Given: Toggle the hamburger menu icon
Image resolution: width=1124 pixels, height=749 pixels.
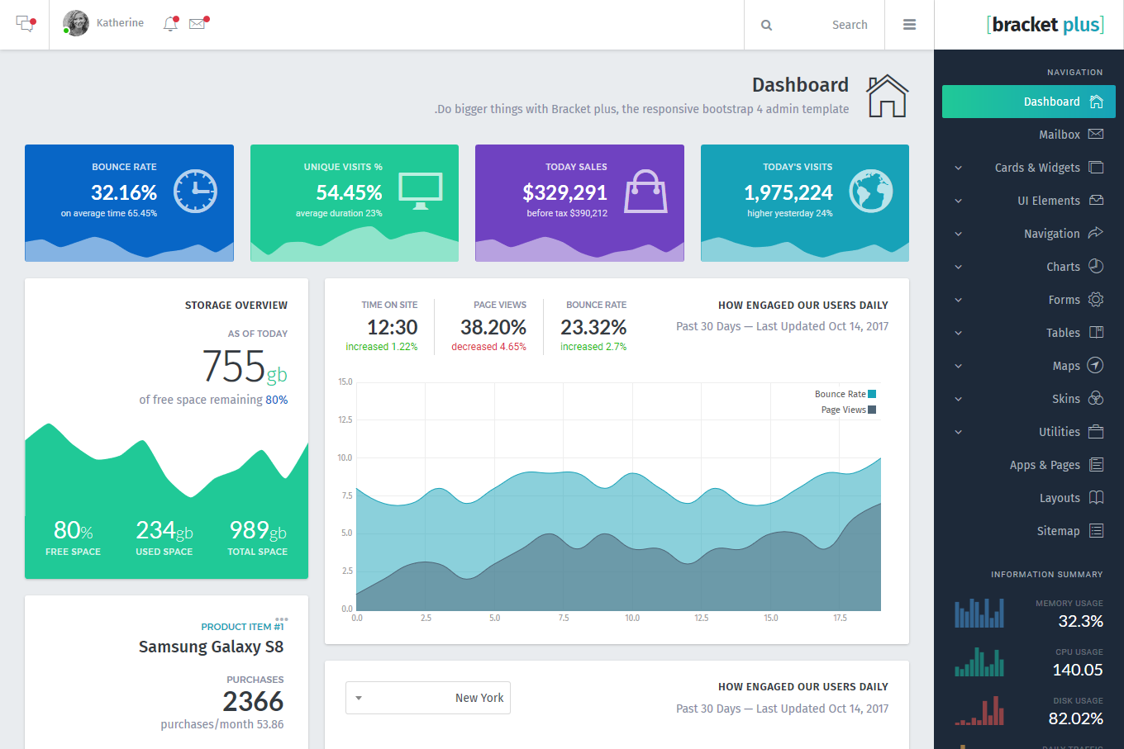Looking at the screenshot, I should 909,25.
